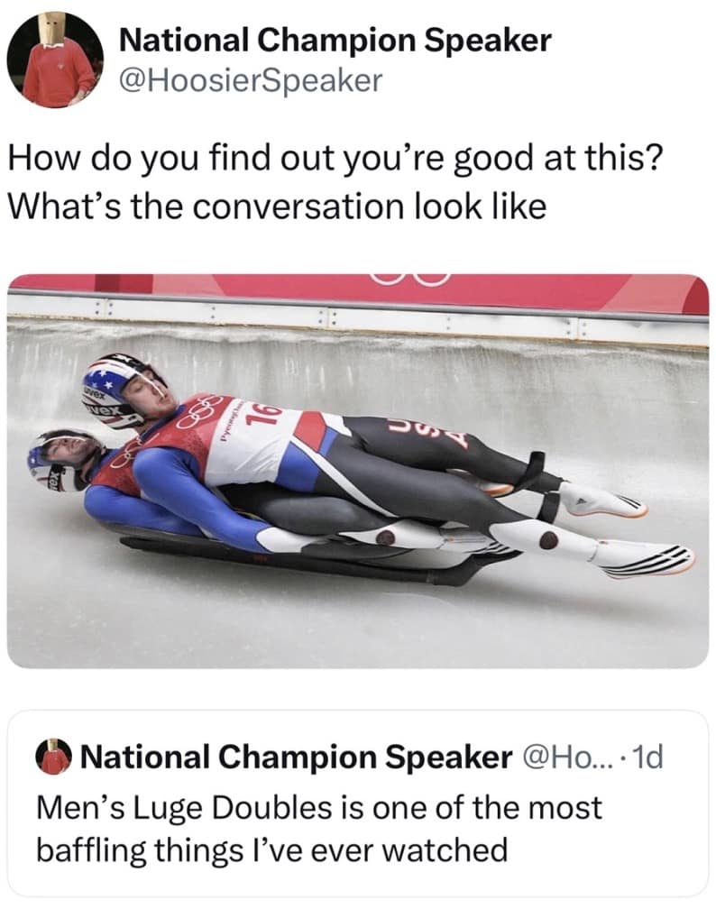The image size is (716, 918).
Task: Click the white striped racing boot at far right
Action: click(646, 559)
